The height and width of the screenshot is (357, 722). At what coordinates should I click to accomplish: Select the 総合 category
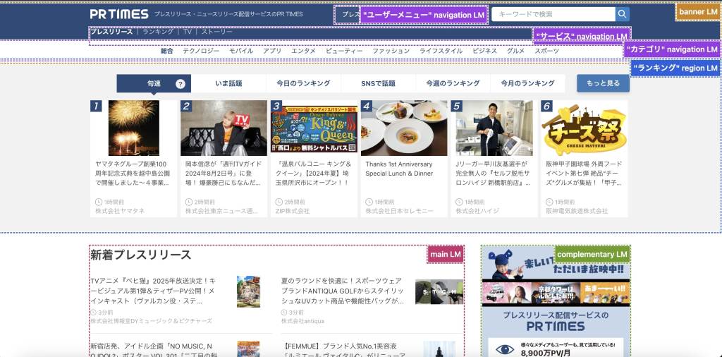pyautogui.click(x=166, y=51)
